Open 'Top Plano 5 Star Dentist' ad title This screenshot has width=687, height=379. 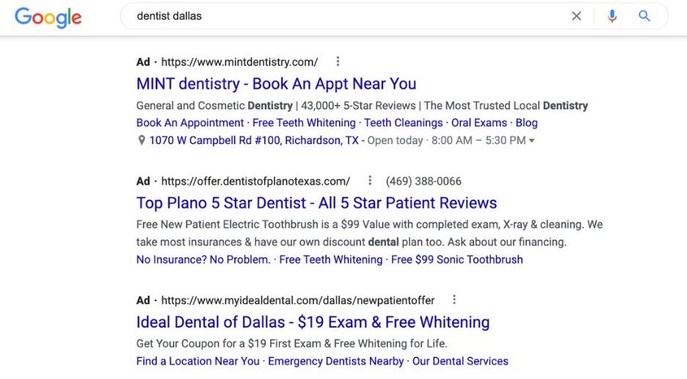(316, 203)
